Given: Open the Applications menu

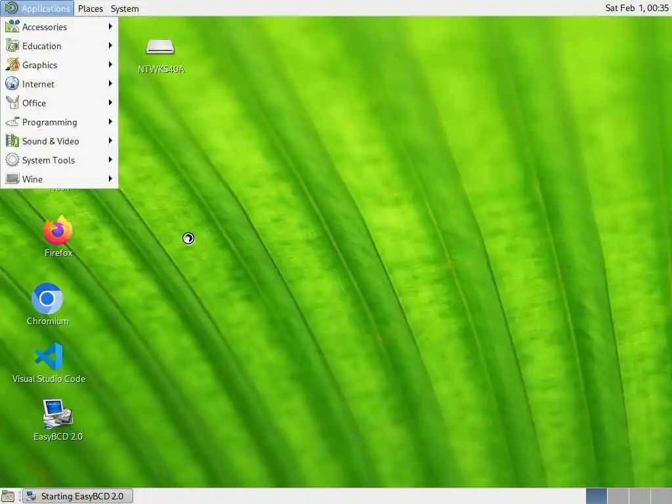Looking at the screenshot, I should point(37,8).
